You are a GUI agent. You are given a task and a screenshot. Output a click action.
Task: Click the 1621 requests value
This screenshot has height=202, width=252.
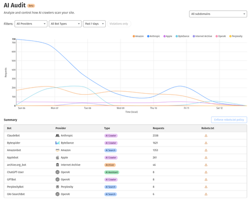(x=155, y=143)
